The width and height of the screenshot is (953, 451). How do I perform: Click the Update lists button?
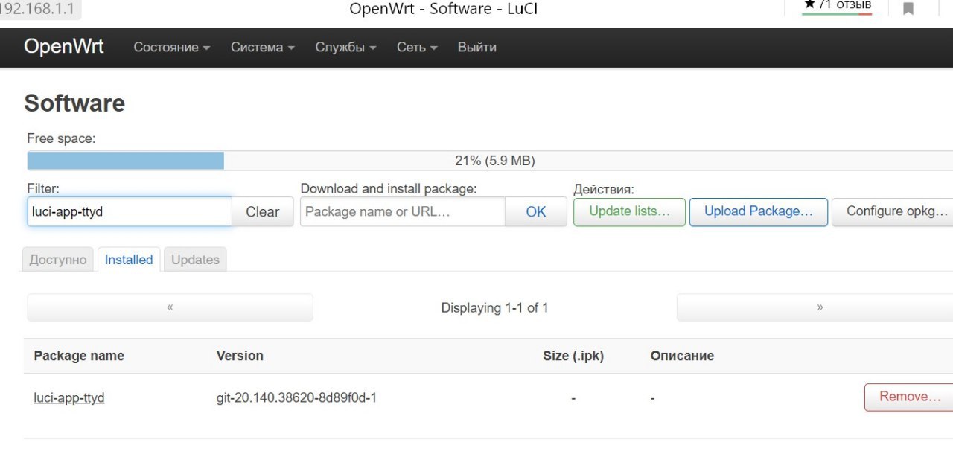coord(629,211)
